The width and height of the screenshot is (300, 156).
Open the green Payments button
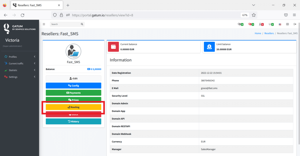click(x=74, y=93)
